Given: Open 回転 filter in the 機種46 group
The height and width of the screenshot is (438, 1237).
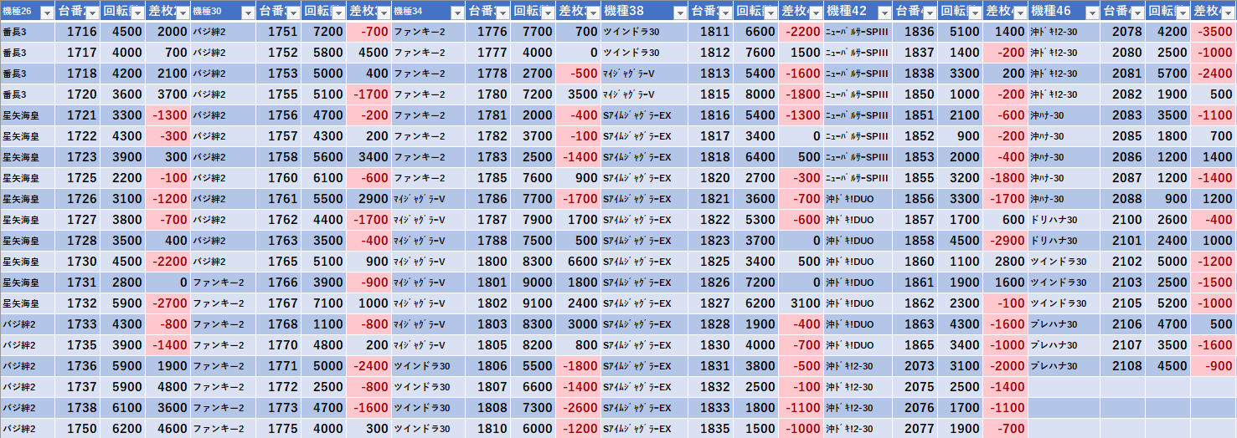Looking at the screenshot, I should [1182, 13].
